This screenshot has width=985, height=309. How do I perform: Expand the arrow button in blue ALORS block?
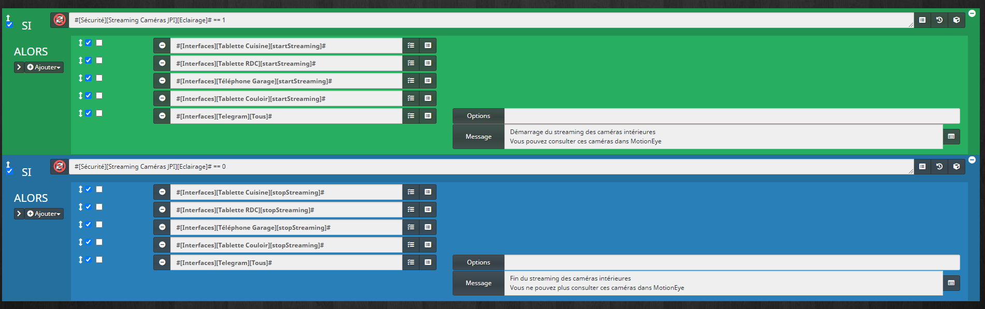click(19, 214)
